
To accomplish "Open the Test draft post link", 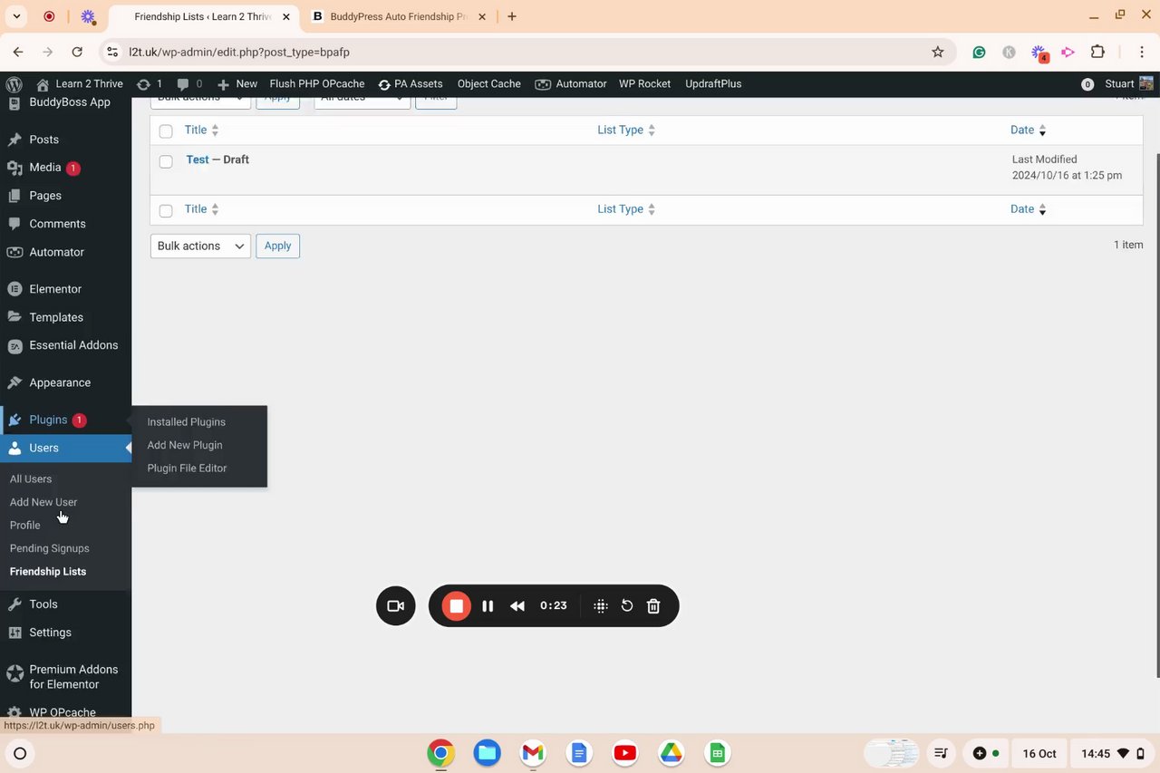I will click(198, 159).
